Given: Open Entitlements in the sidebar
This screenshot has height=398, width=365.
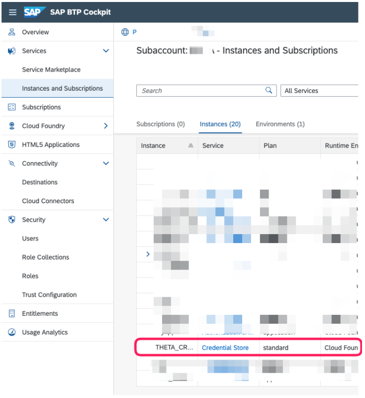Looking at the screenshot, I should [57, 313].
